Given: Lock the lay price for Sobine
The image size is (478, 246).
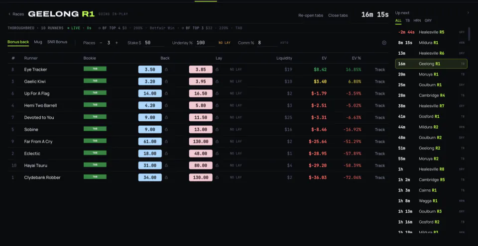Looking at the screenshot, I should [217, 129].
